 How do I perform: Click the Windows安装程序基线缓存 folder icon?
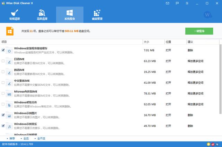[9, 50]
